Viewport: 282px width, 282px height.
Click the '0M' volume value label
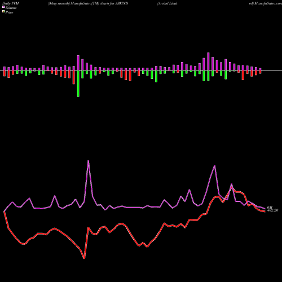point(270,208)
